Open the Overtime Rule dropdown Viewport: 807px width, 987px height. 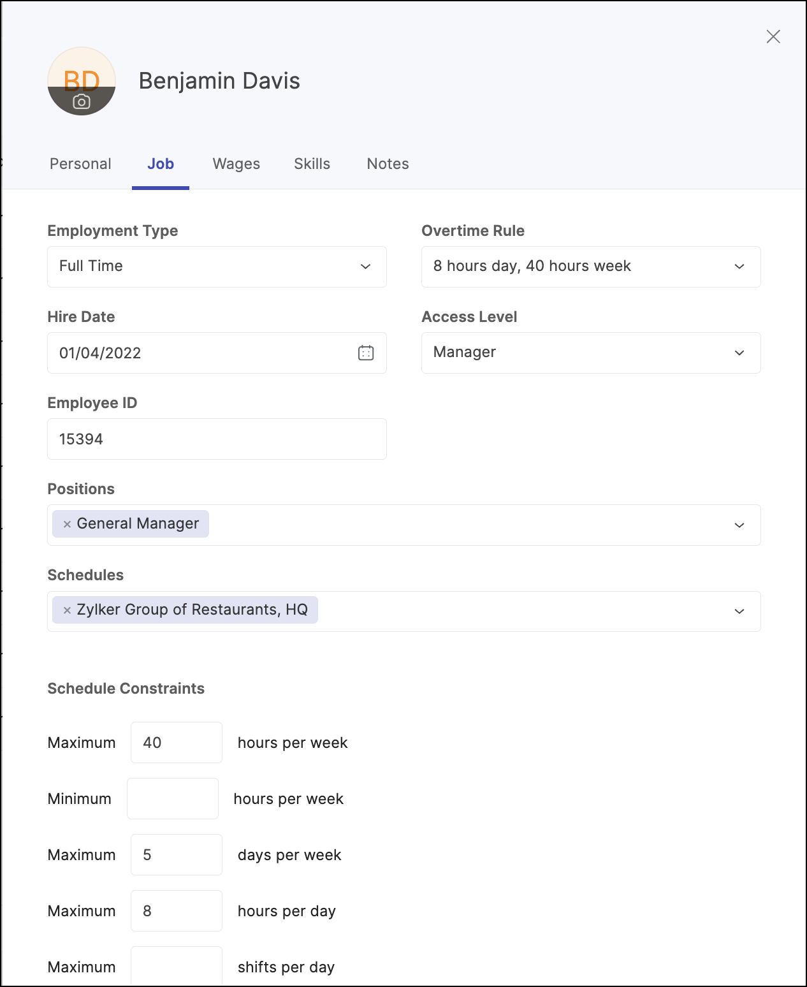pyautogui.click(x=591, y=267)
